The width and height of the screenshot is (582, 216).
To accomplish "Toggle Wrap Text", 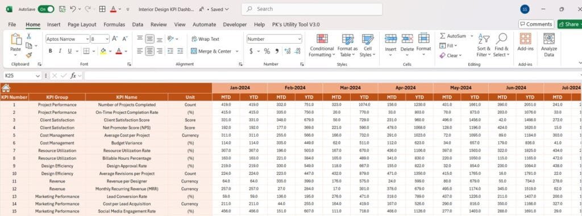I will [205, 39].
